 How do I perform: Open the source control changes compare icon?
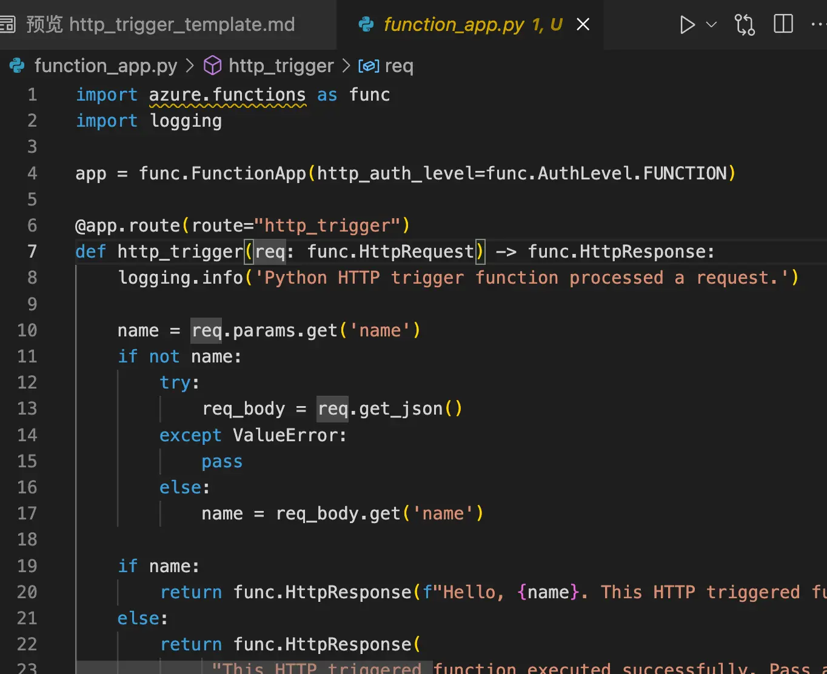745,25
